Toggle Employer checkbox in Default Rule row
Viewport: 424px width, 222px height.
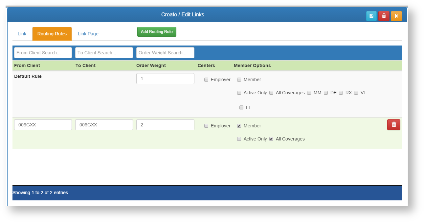point(206,80)
